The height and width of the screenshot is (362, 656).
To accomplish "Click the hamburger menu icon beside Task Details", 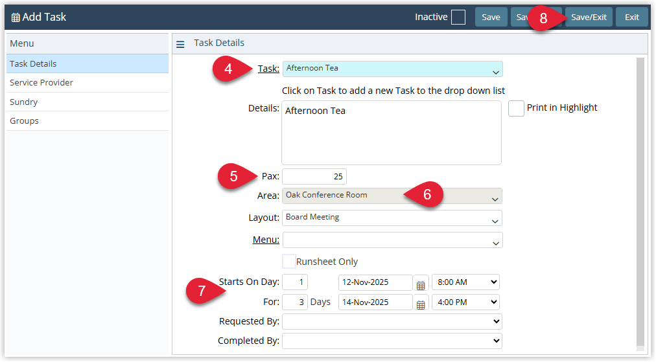I will click(180, 44).
